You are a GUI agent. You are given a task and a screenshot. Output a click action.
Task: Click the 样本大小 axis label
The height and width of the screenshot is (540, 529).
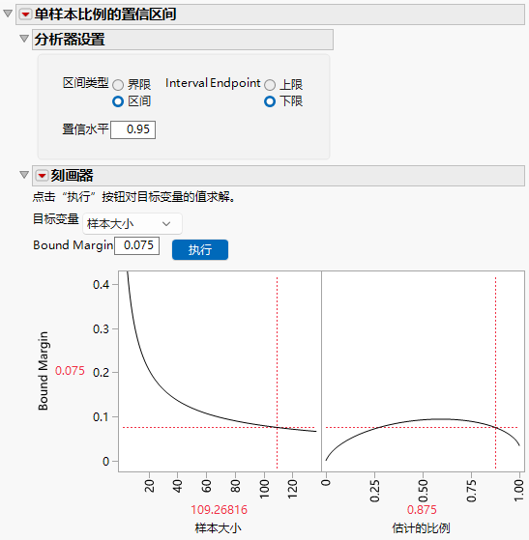[x=218, y=528]
